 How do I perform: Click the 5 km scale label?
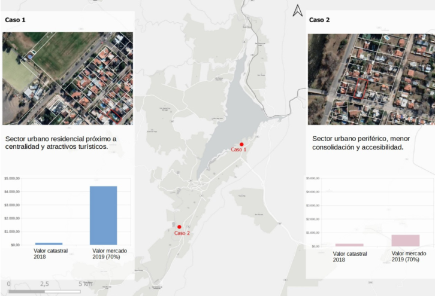coord(85,283)
